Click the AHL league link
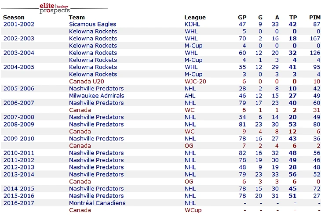The image size is (321, 216). coord(190,96)
